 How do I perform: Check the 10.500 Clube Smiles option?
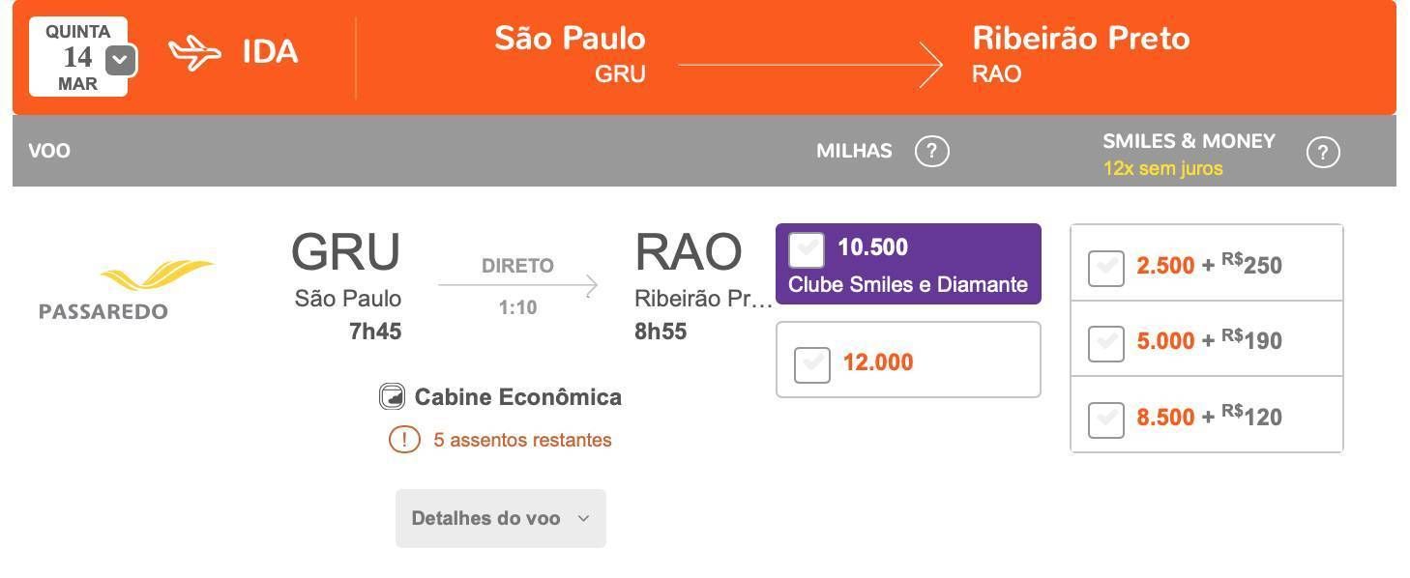[x=807, y=249]
